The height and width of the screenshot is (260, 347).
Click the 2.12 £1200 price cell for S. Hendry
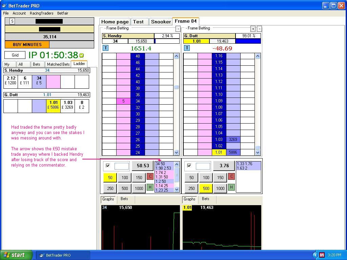[x=11, y=82]
